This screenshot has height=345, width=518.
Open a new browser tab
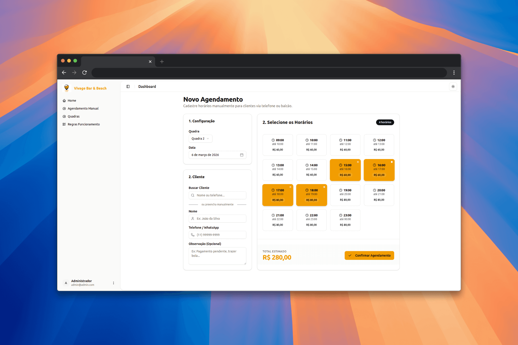coord(162,61)
